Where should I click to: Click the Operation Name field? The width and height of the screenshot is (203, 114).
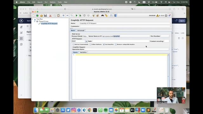tap(127, 49)
